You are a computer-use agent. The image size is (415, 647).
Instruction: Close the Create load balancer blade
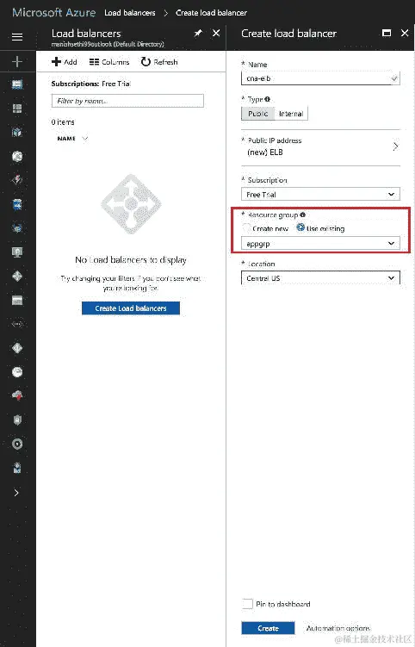[405, 33]
